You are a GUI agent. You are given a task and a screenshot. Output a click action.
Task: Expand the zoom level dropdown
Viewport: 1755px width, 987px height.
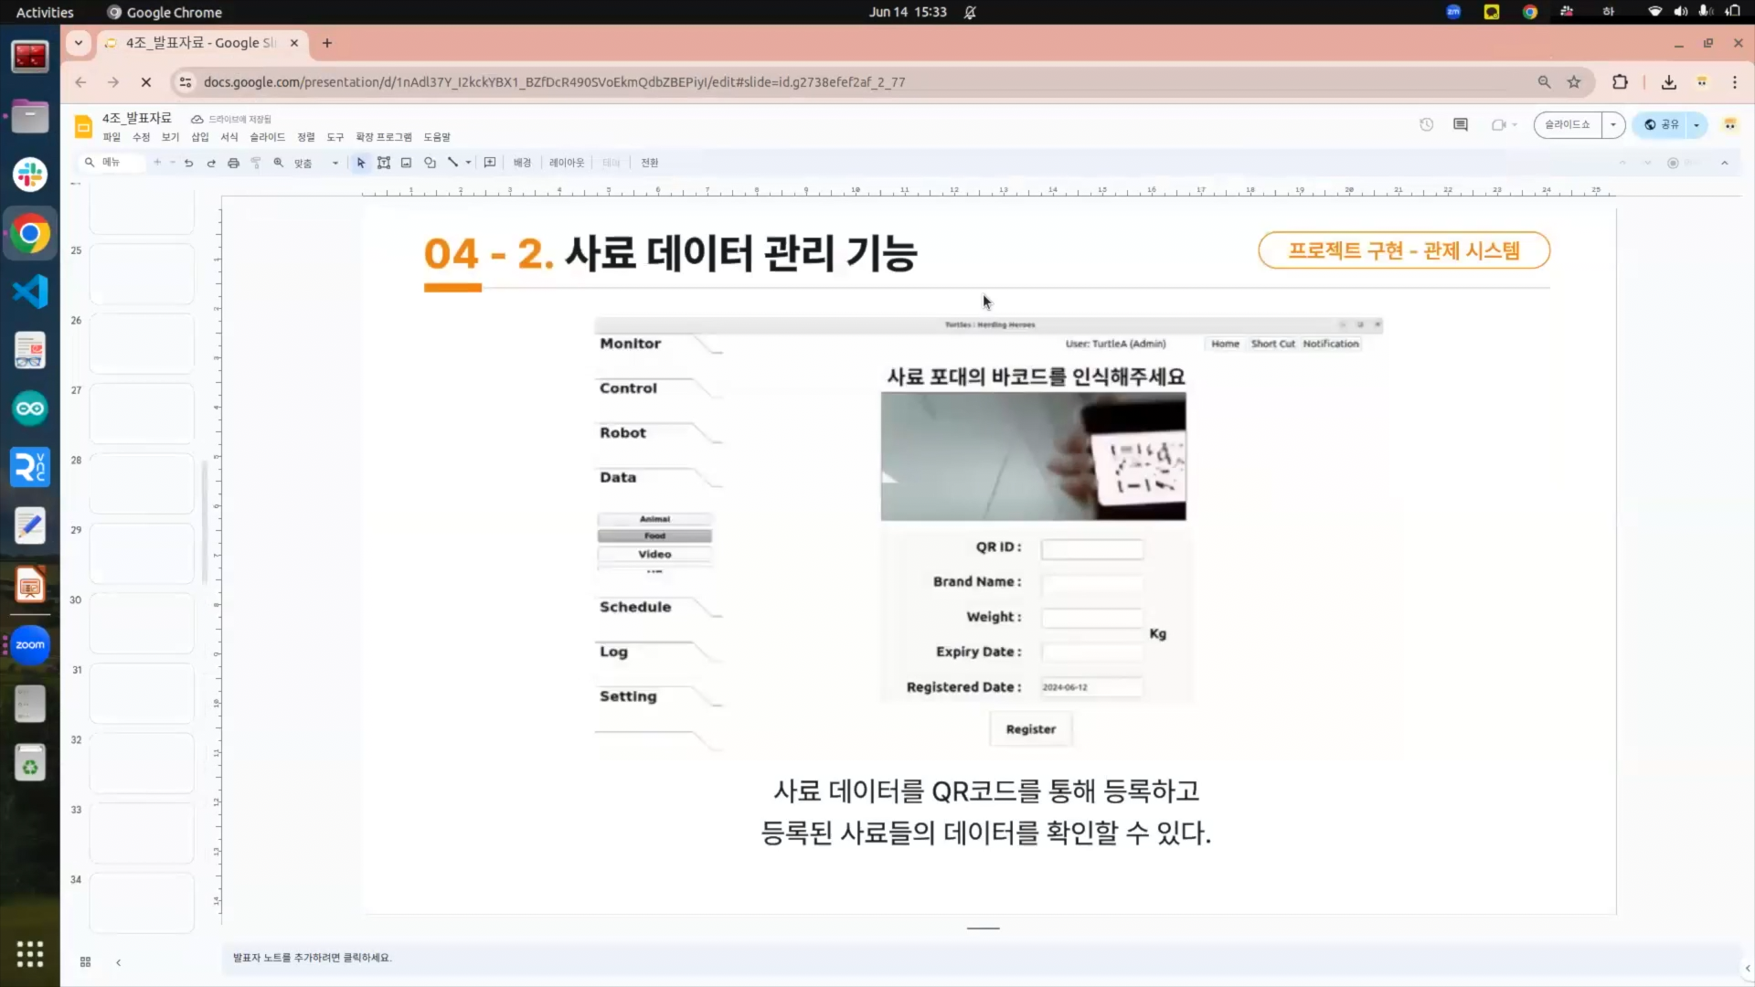pos(335,163)
